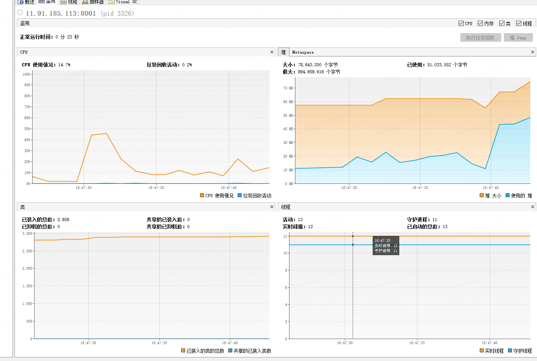Click the heap 大小 78,643,200 value
The height and width of the screenshot is (361, 537).
pos(318,65)
